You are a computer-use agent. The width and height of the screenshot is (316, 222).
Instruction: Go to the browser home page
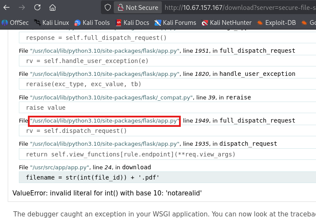(52, 7)
